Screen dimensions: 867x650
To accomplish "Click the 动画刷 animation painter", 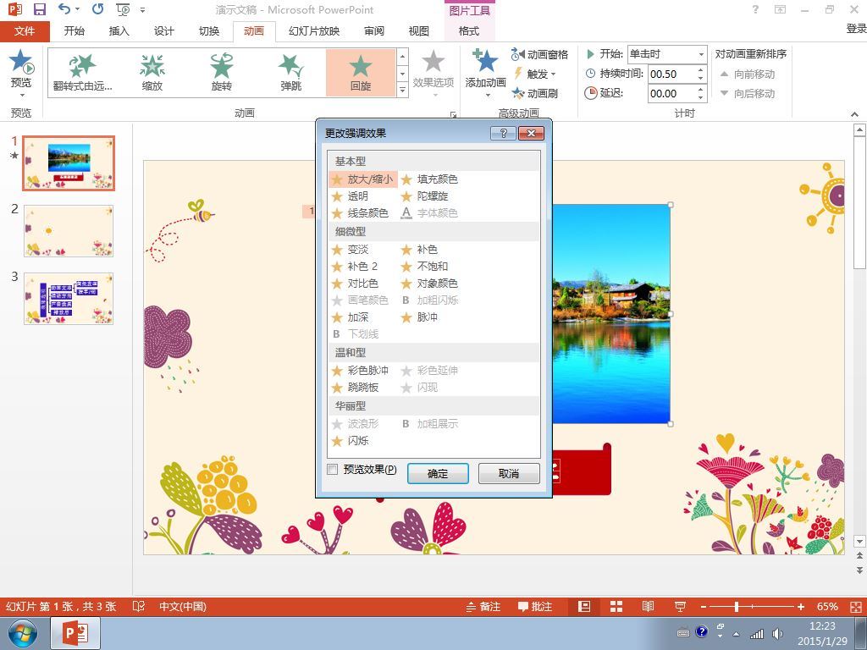I will click(x=535, y=93).
